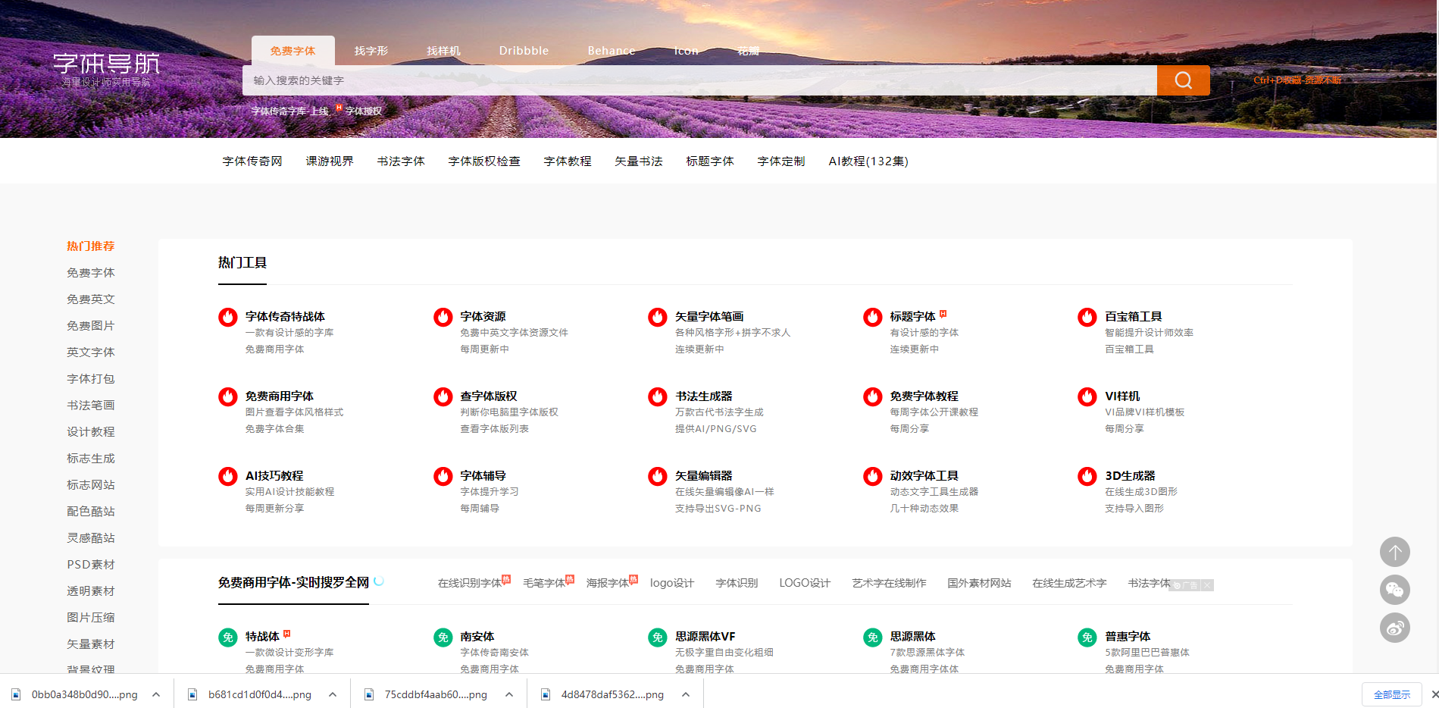Select the 查字体版权 flame icon
This screenshot has width=1439, height=708.
[x=443, y=396]
